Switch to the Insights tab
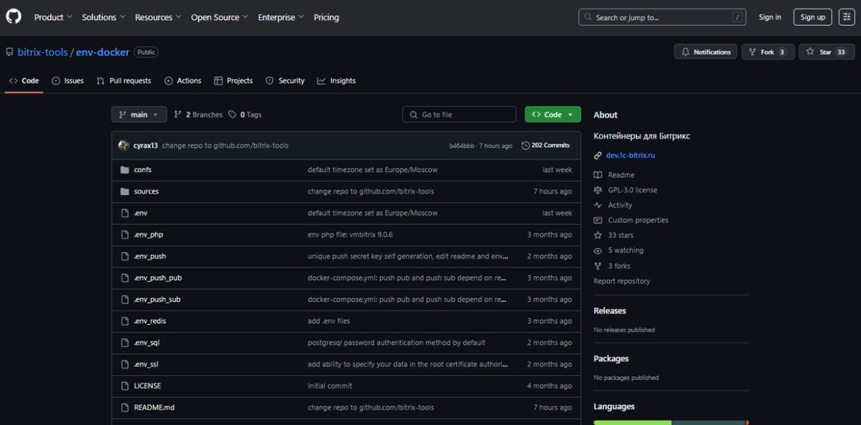The height and width of the screenshot is (425, 861). [x=337, y=81]
